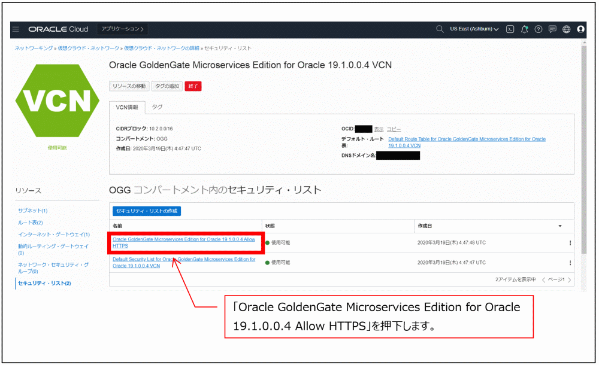The width and height of the screenshot is (599, 365).
Task: Select セキュリティ・リスト(2) in resources
Action: click(x=44, y=283)
